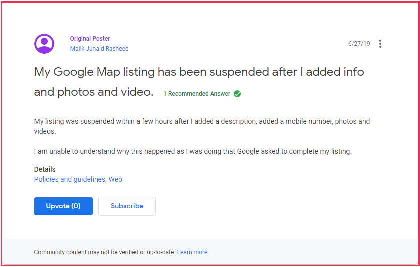420x267 pixels.
Task: Open Malik Junaid Rasheed's profile link
Action: pos(99,49)
